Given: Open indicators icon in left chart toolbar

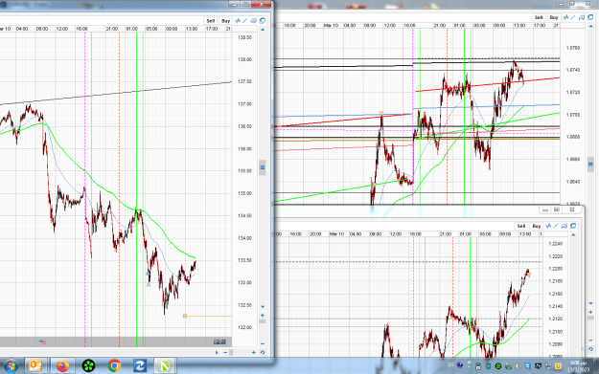Looking at the screenshot, I should [x=238, y=21].
